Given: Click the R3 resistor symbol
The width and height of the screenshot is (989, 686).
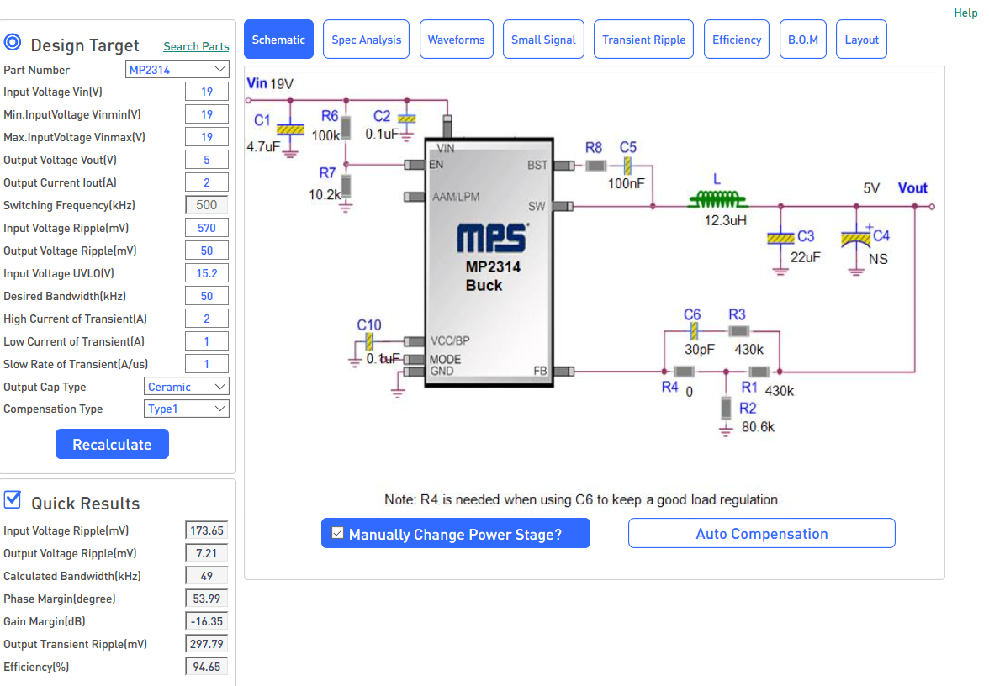Looking at the screenshot, I should [x=738, y=331].
